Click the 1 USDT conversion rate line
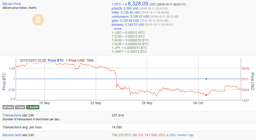This screenshot has width=256, height=140. (x=129, y=52)
